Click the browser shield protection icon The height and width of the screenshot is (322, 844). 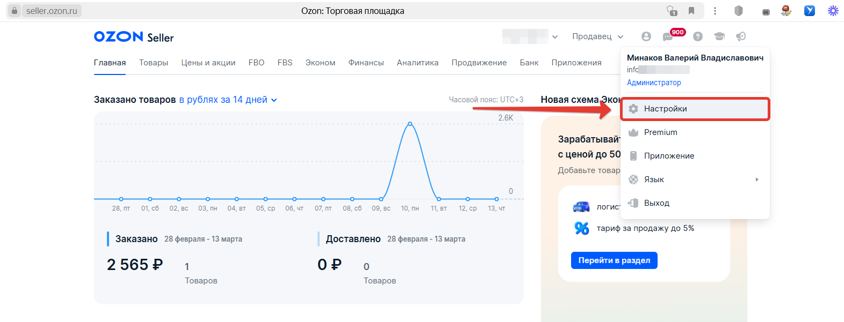click(739, 11)
